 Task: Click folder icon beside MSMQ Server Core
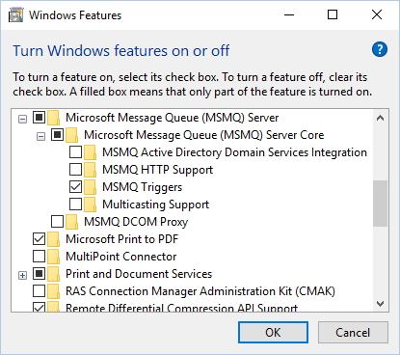point(71,135)
